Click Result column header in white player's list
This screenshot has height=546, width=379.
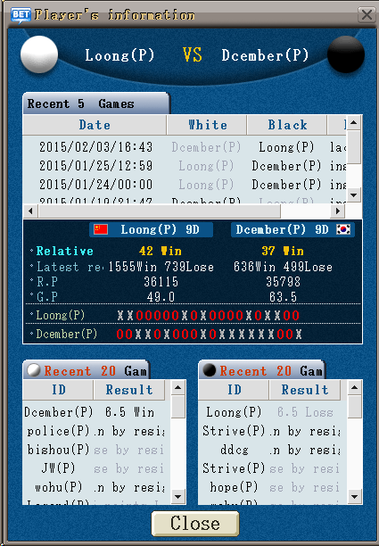(129, 390)
